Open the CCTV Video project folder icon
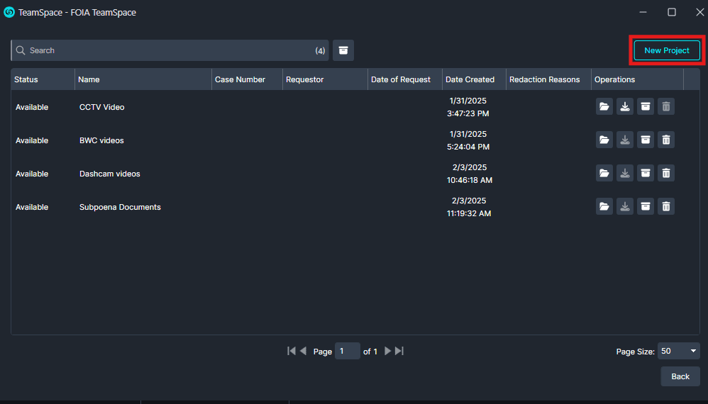This screenshot has width=708, height=404. 604,107
